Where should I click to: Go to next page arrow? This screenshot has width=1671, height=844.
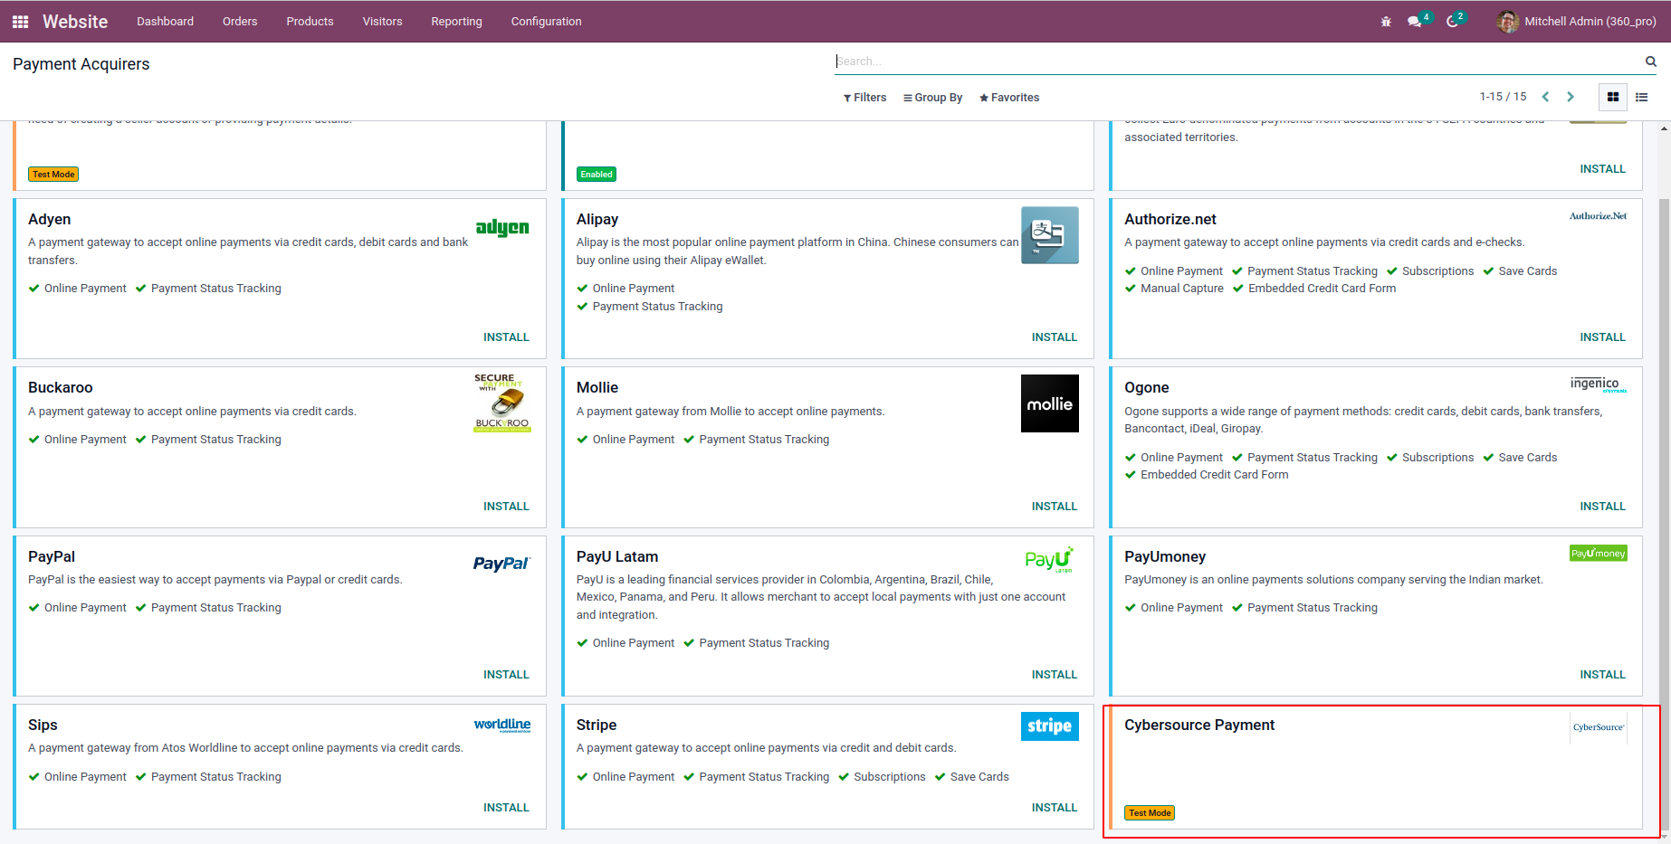tap(1571, 97)
